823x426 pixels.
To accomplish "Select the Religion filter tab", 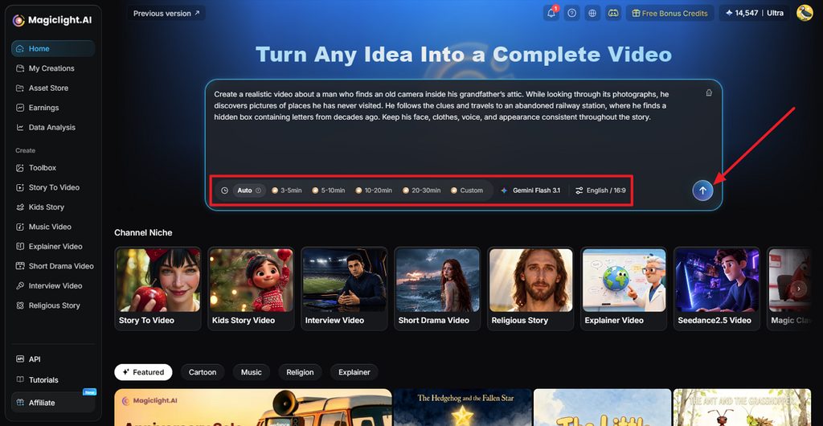I will click(x=301, y=372).
